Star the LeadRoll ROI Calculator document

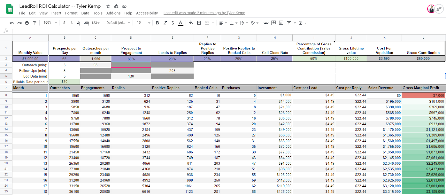coord(108,6)
